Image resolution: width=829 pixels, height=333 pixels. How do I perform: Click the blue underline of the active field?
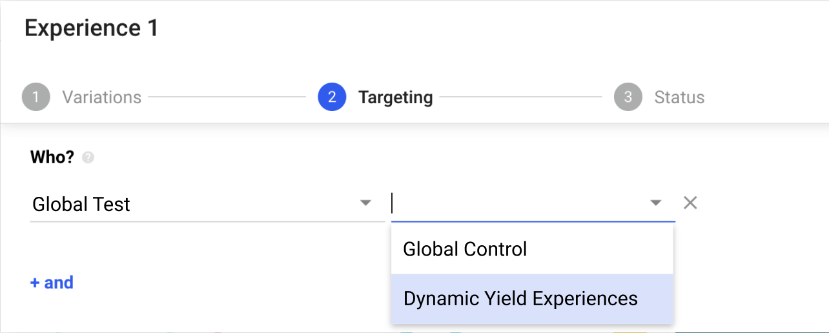[533, 222]
